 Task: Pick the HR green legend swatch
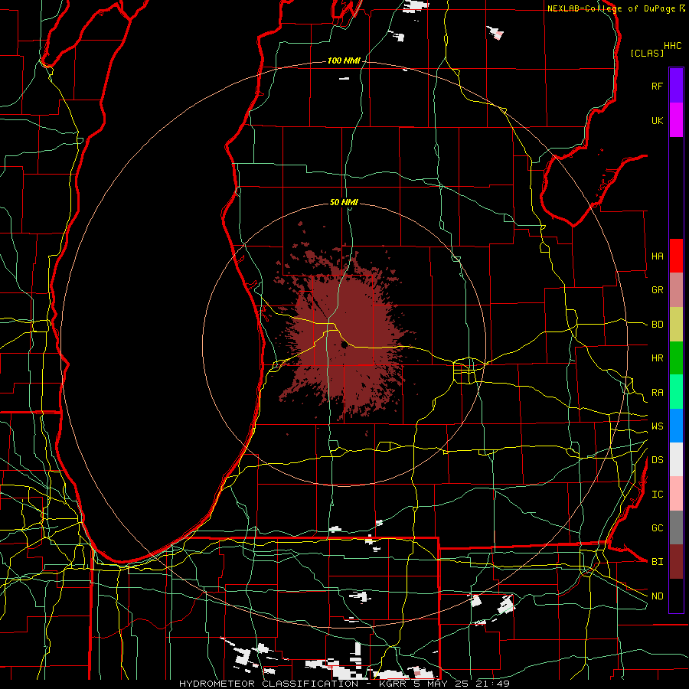[x=676, y=358]
